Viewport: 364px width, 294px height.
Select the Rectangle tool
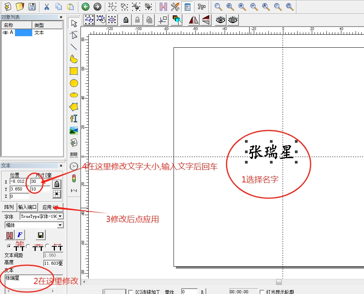point(74,71)
